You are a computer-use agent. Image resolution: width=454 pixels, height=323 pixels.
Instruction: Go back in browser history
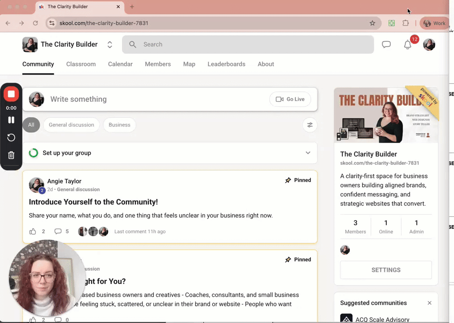[8, 23]
